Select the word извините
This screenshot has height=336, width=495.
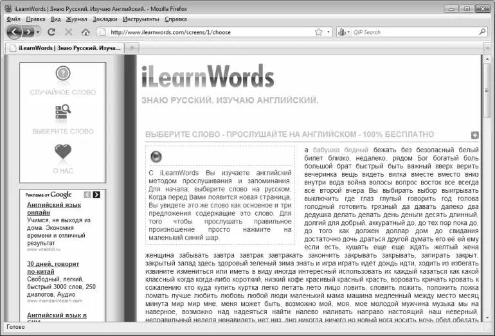pyautogui.click(x=159, y=272)
